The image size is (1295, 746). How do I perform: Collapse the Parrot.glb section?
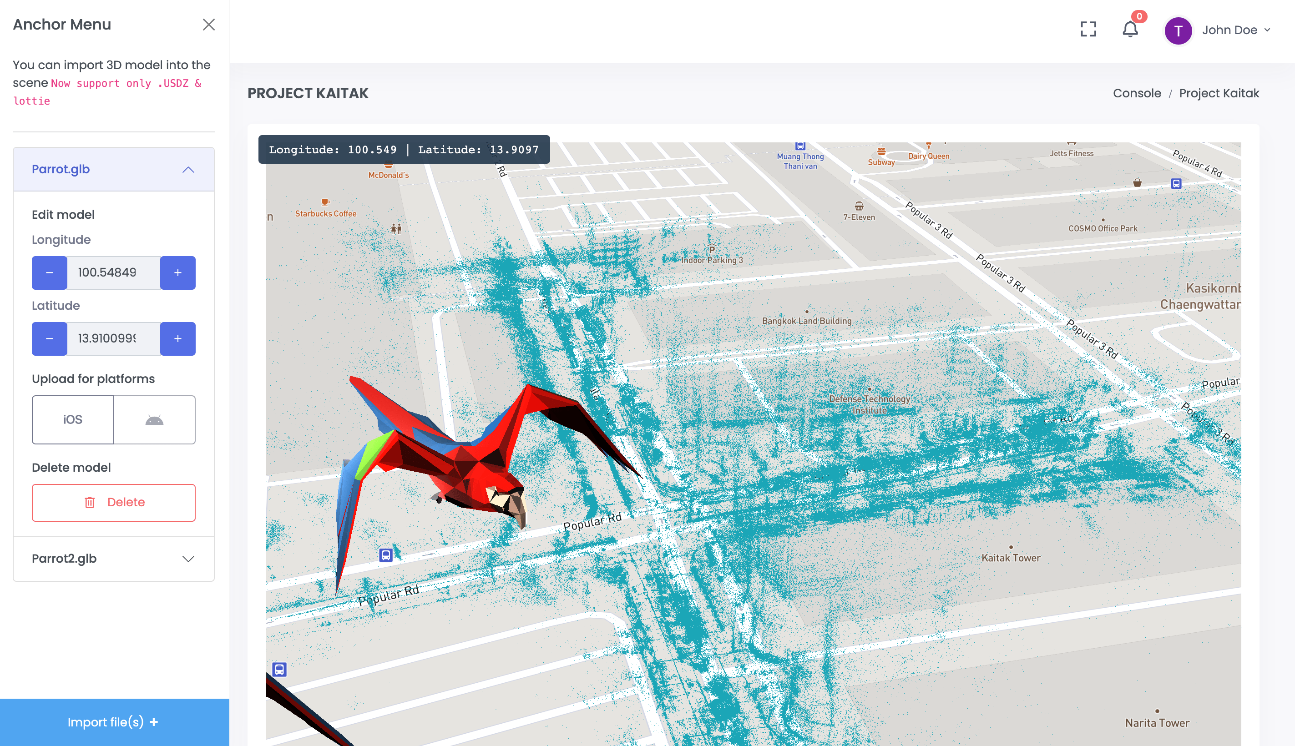(188, 170)
